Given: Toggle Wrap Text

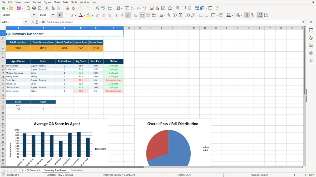Looking at the screenshot, I should 135,15.
